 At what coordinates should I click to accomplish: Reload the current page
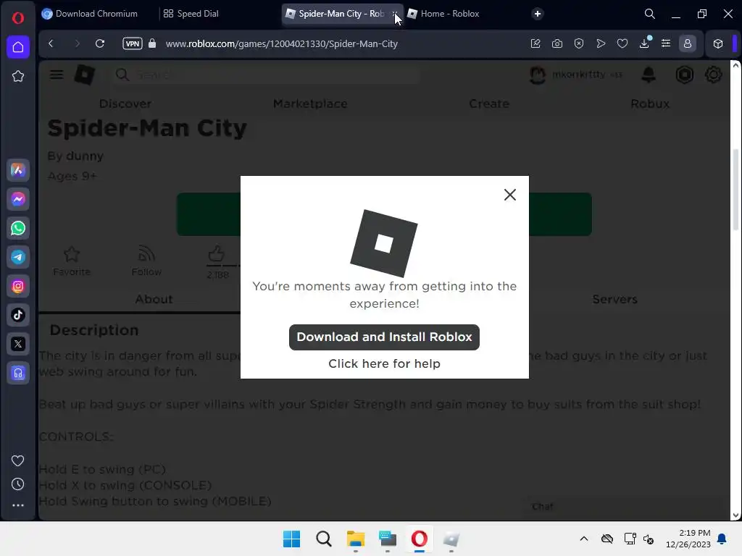pyautogui.click(x=100, y=43)
